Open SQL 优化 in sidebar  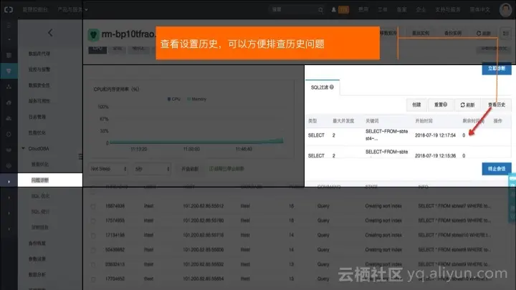40,196
